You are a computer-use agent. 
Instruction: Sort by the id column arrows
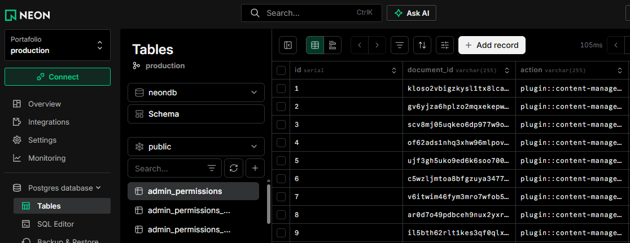394,70
